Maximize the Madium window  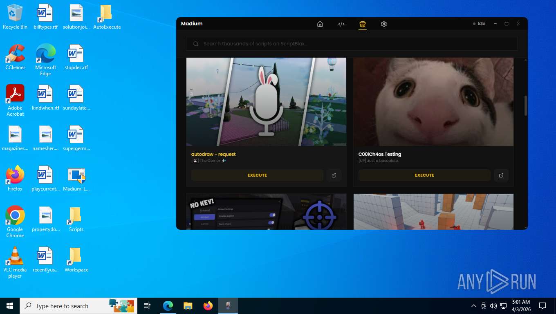point(507,24)
